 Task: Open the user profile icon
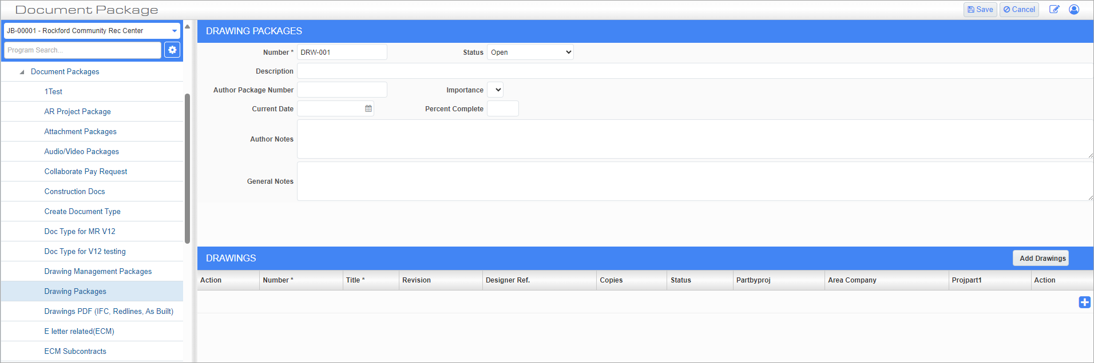click(x=1074, y=10)
